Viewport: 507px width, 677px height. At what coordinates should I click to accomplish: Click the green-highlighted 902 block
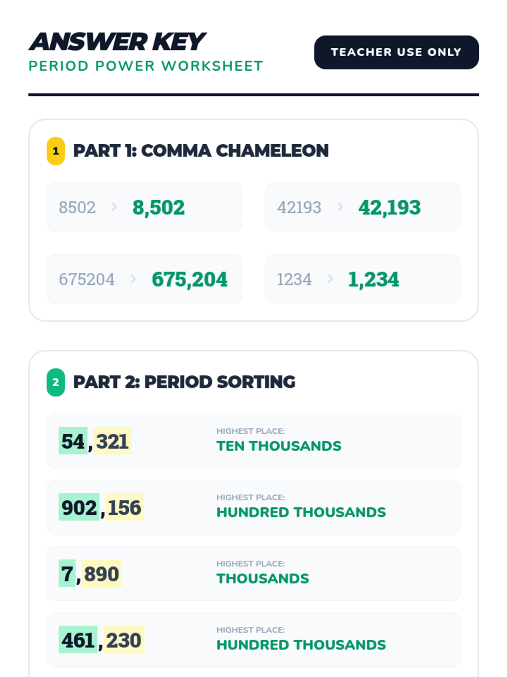coord(79,507)
